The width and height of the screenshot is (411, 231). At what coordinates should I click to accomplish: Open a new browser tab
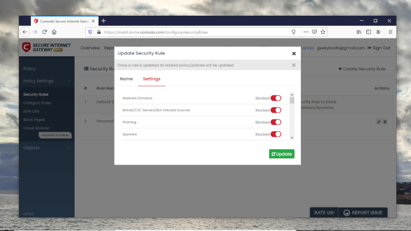coord(104,21)
